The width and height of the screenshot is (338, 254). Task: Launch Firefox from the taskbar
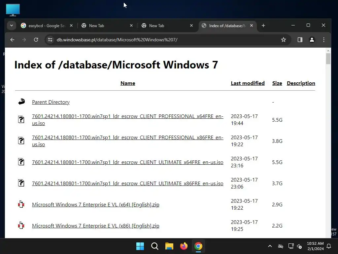point(184,246)
